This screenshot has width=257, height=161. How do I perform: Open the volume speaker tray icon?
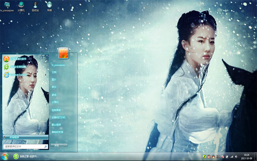tap(236, 157)
